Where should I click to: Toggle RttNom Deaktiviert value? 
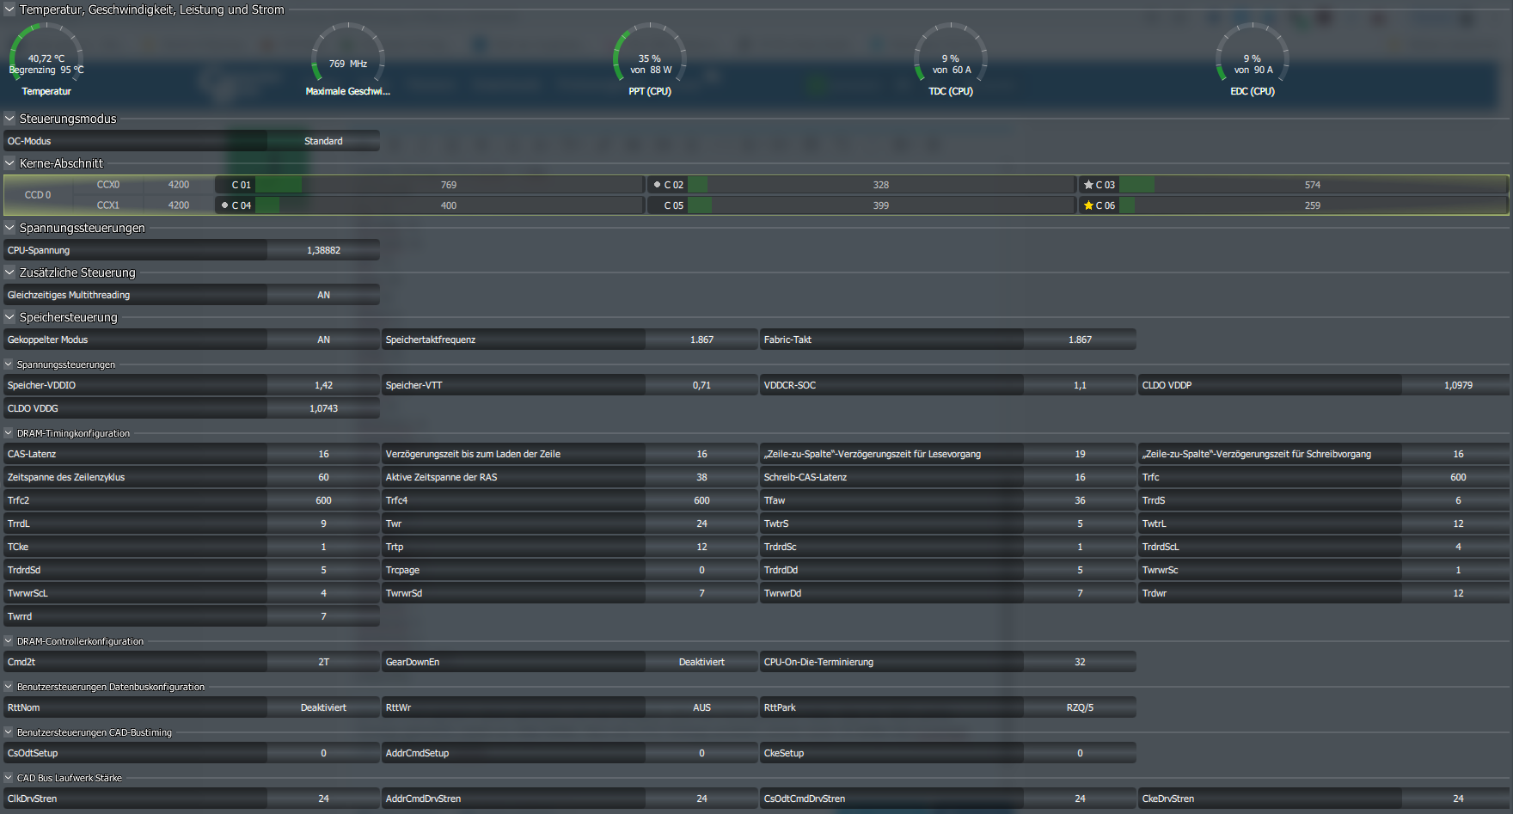click(323, 707)
